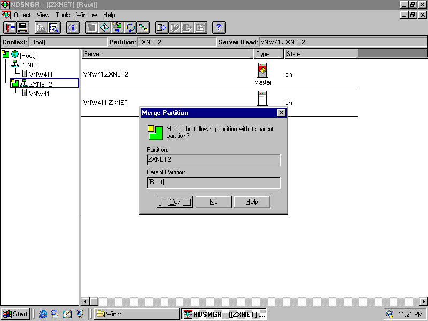428x321 pixels.
Task: Click the green partition icon beside [Root]
Action: pos(5,54)
